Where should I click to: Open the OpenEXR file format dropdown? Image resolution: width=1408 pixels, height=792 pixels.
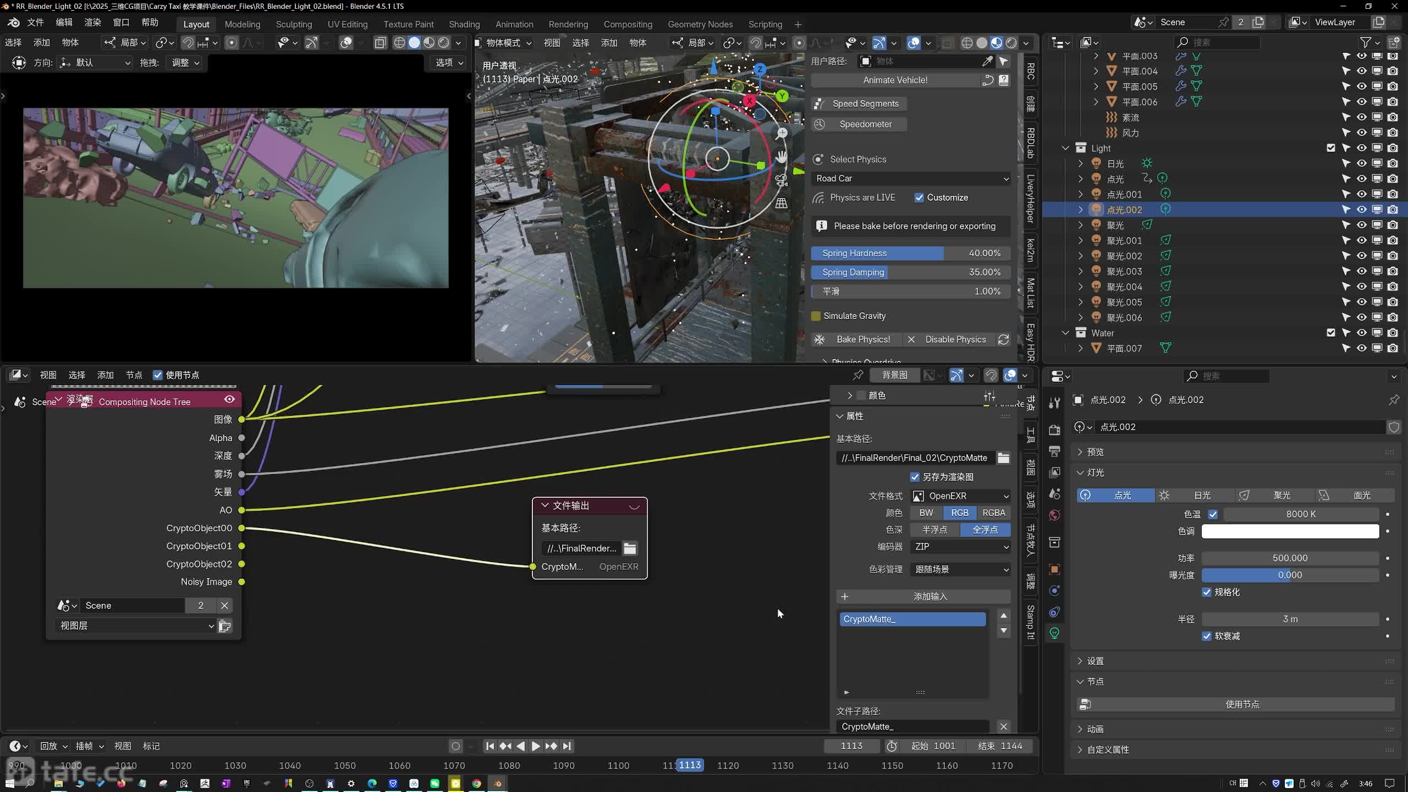pos(960,496)
